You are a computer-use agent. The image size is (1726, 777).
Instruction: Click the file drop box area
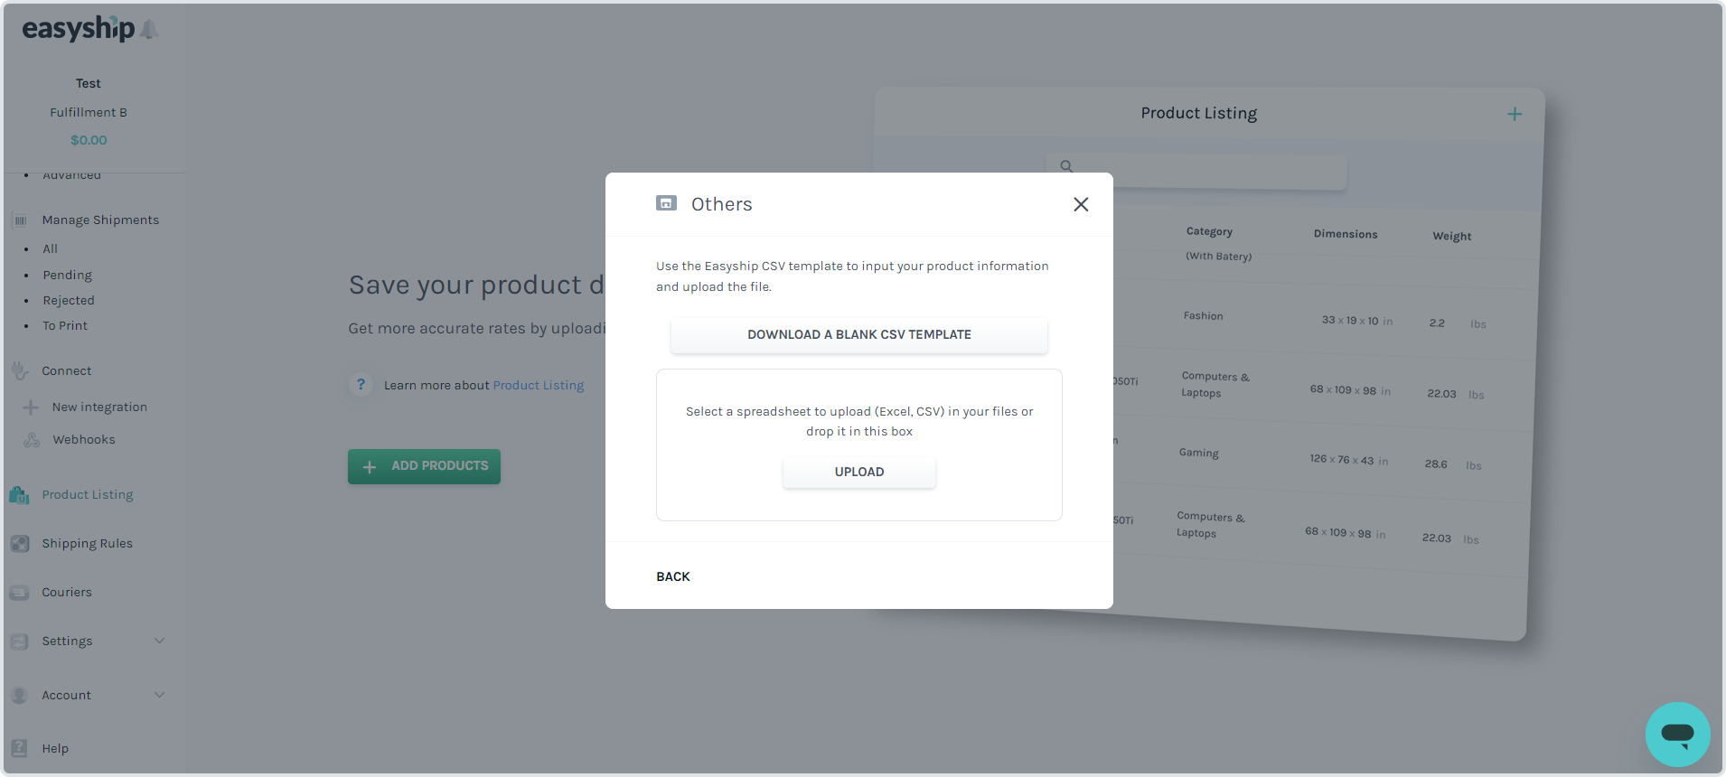[858, 445]
